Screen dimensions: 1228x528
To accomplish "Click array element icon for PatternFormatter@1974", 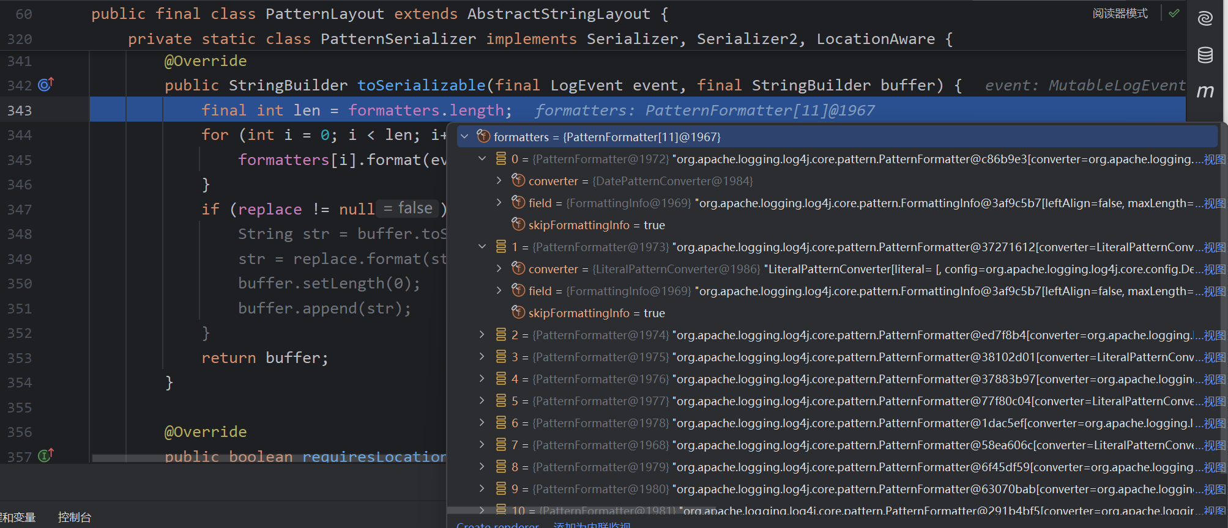I will pyautogui.click(x=501, y=334).
